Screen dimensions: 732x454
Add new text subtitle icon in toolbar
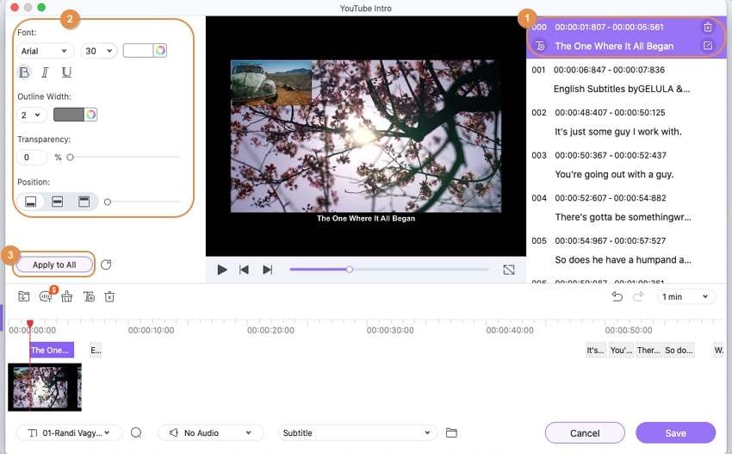[x=89, y=296]
